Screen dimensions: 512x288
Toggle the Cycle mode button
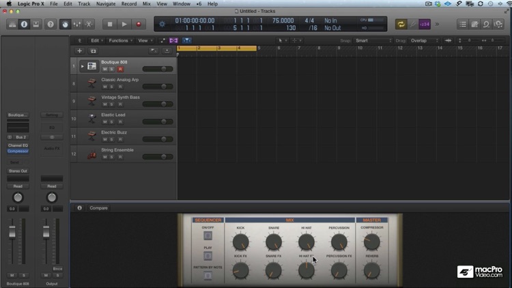pos(401,24)
